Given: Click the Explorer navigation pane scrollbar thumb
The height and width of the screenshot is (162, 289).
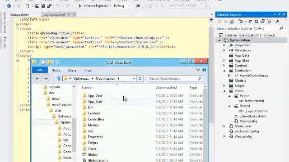Looking at the screenshot, I should coord(74,135).
